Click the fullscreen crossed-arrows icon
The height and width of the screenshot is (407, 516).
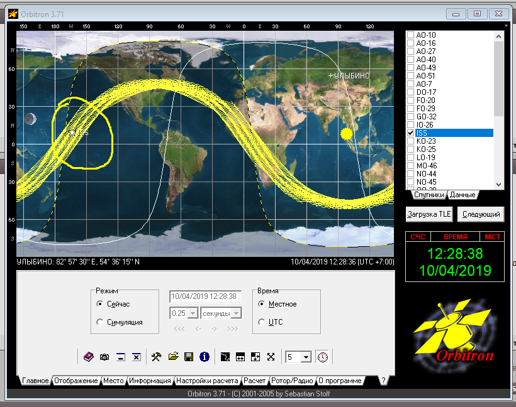coord(271,357)
